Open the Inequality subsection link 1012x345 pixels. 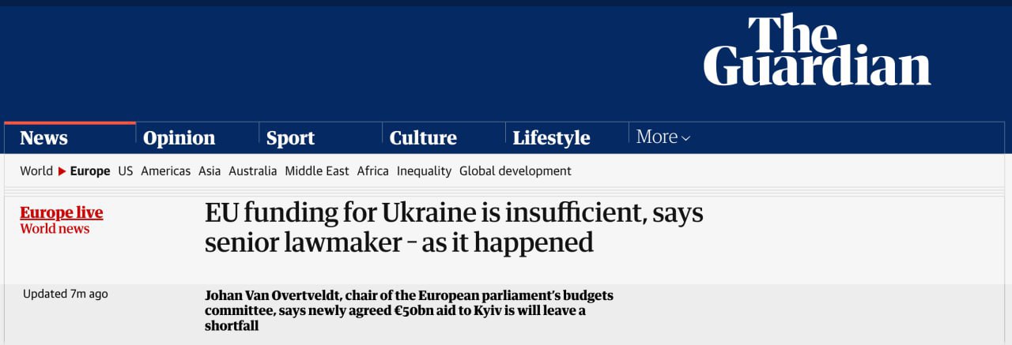(x=424, y=171)
